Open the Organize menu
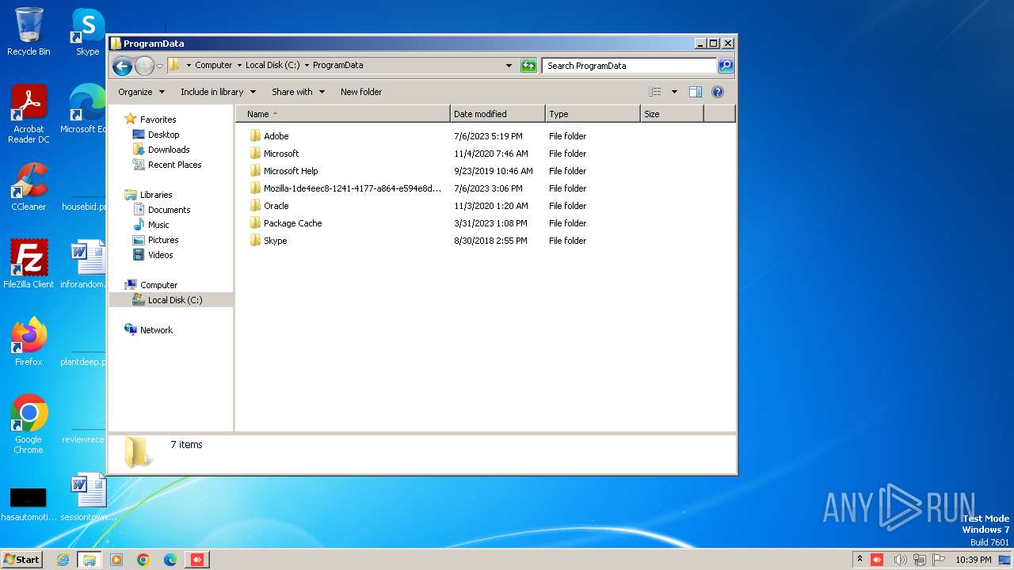 pos(142,92)
